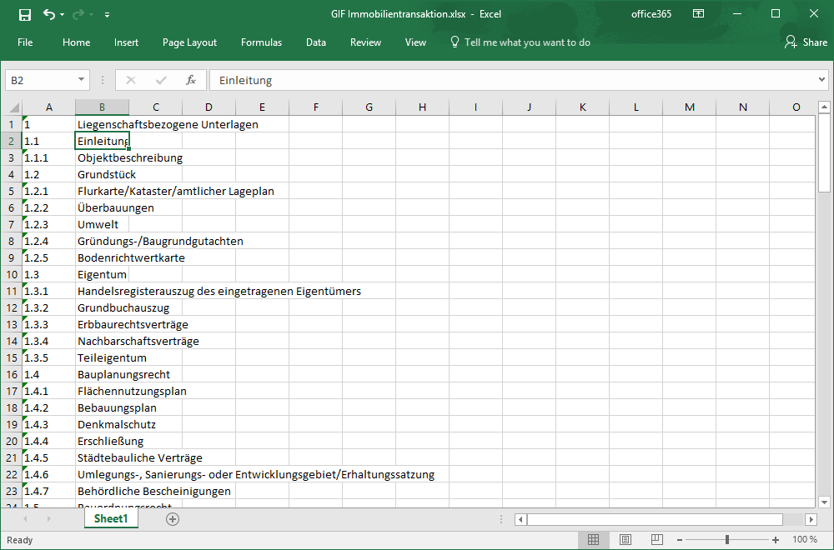The width and height of the screenshot is (834, 550).
Task: Click the tab bar split handle dots
Action: [501, 519]
